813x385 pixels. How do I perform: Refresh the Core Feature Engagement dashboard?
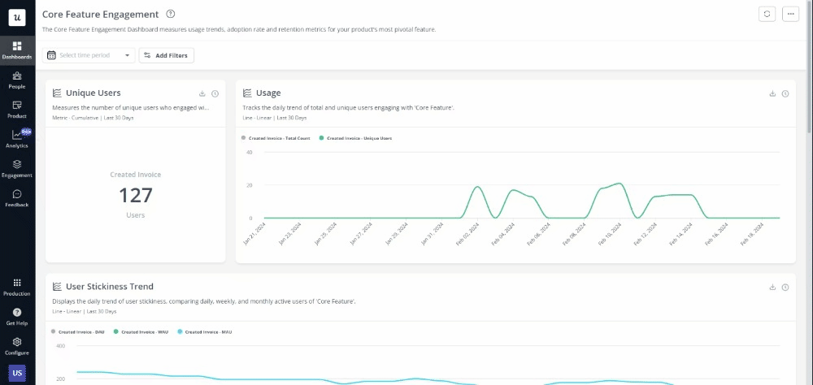pyautogui.click(x=766, y=14)
